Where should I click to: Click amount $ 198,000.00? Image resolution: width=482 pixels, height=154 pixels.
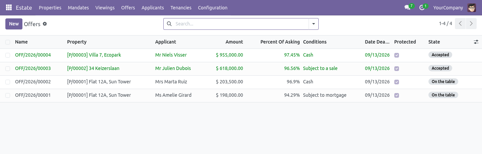229,95
